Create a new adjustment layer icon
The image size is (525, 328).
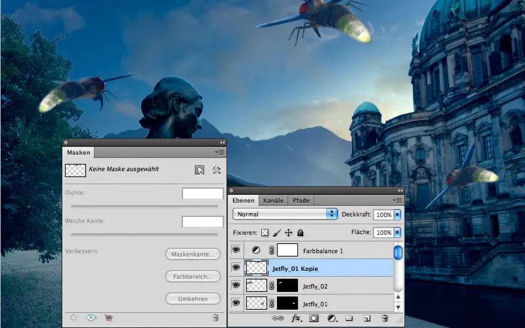(332, 318)
